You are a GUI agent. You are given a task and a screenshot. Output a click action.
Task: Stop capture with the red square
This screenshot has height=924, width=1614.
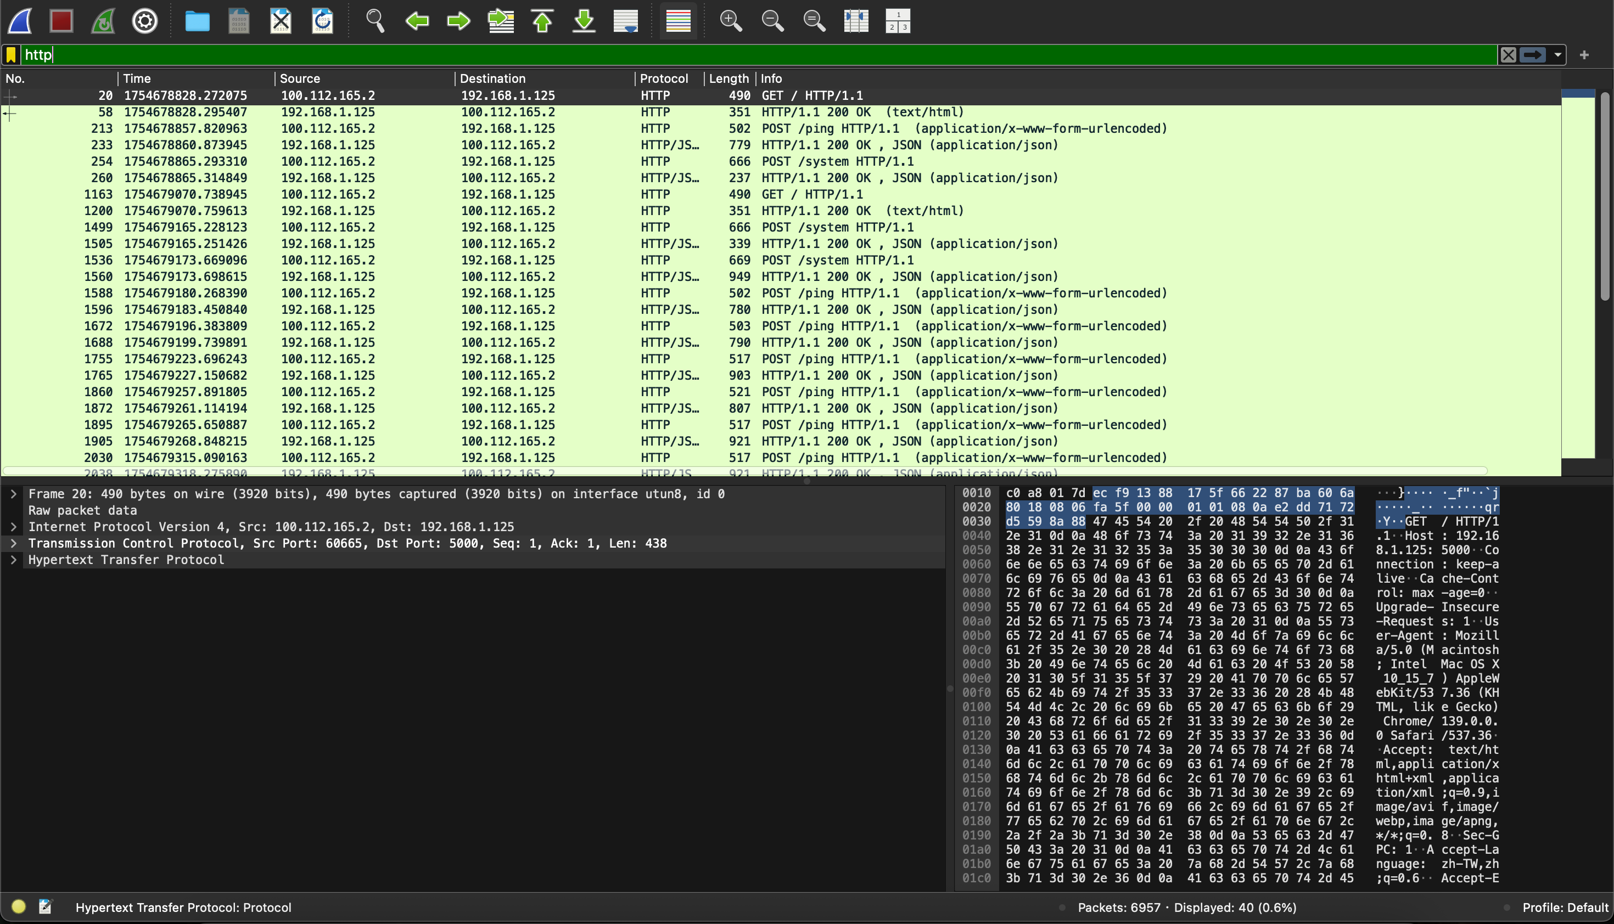tap(61, 21)
